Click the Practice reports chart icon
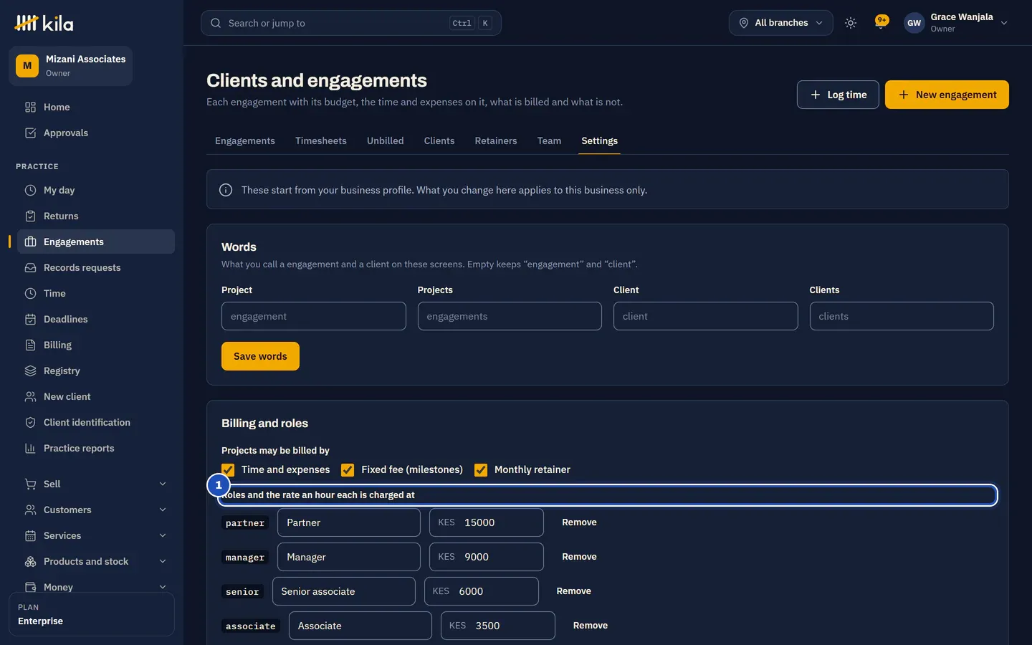The image size is (1032, 645). 30,448
